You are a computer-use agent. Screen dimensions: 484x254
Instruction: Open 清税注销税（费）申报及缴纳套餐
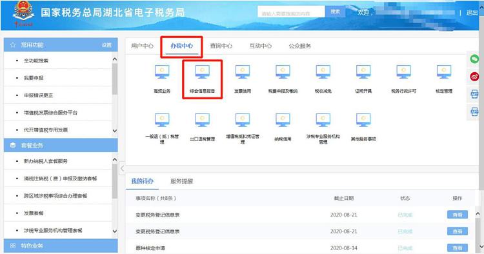pyautogui.click(x=60, y=178)
